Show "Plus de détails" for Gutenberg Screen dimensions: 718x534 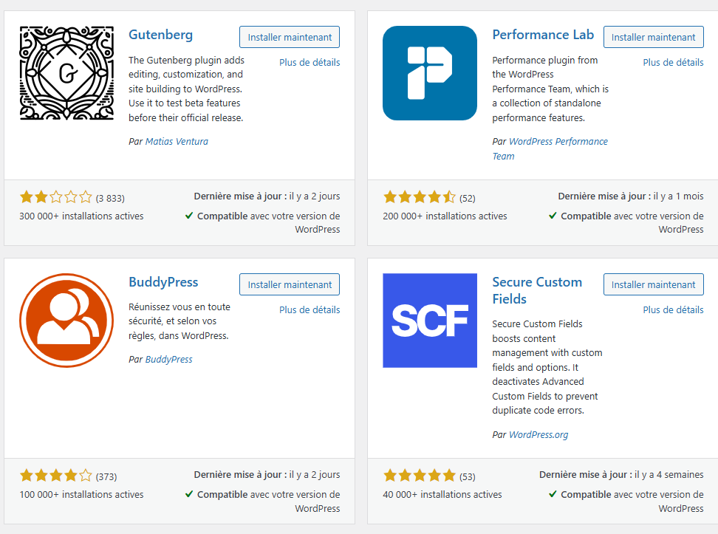pos(310,63)
